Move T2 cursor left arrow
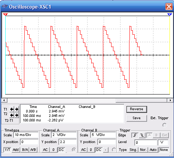 coord(12,115)
